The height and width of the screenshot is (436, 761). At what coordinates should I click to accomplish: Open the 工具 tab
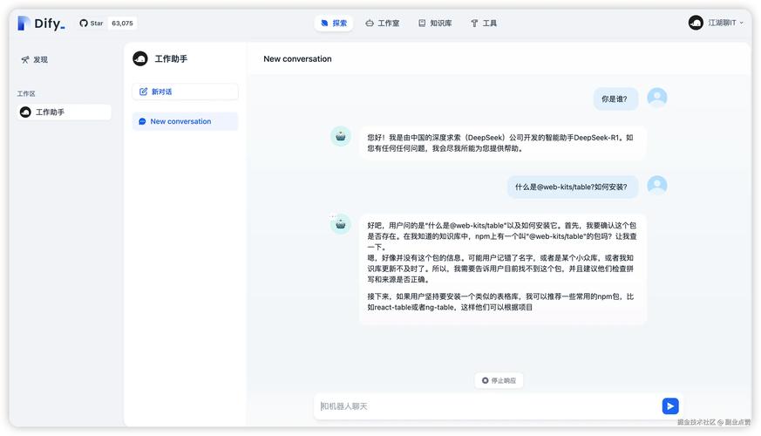(484, 24)
